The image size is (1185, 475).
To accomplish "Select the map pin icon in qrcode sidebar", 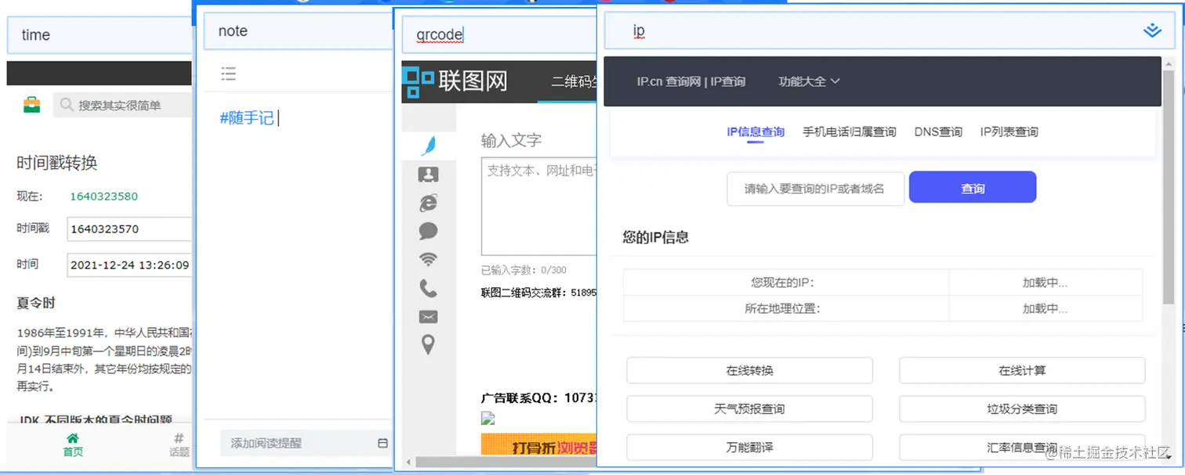I will pyautogui.click(x=428, y=344).
